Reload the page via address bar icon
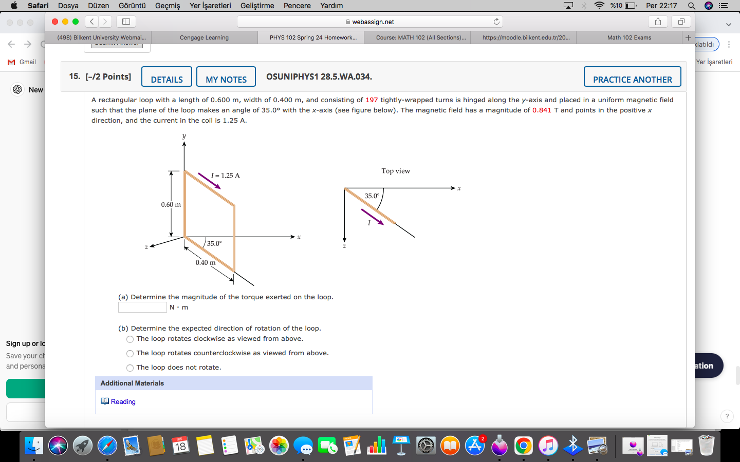Image resolution: width=740 pixels, height=462 pixels. (496, 22)
